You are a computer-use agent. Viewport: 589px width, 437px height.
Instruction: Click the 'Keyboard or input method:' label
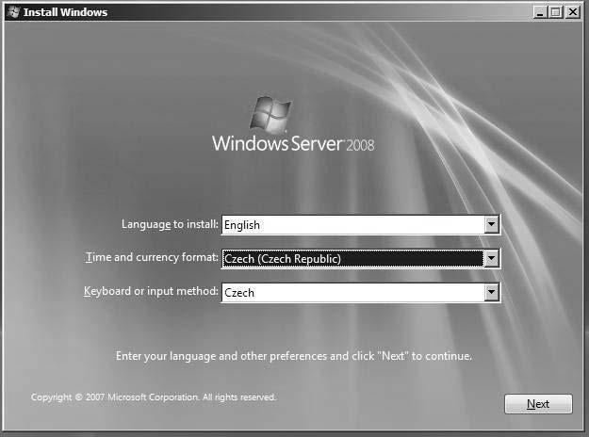151,291
